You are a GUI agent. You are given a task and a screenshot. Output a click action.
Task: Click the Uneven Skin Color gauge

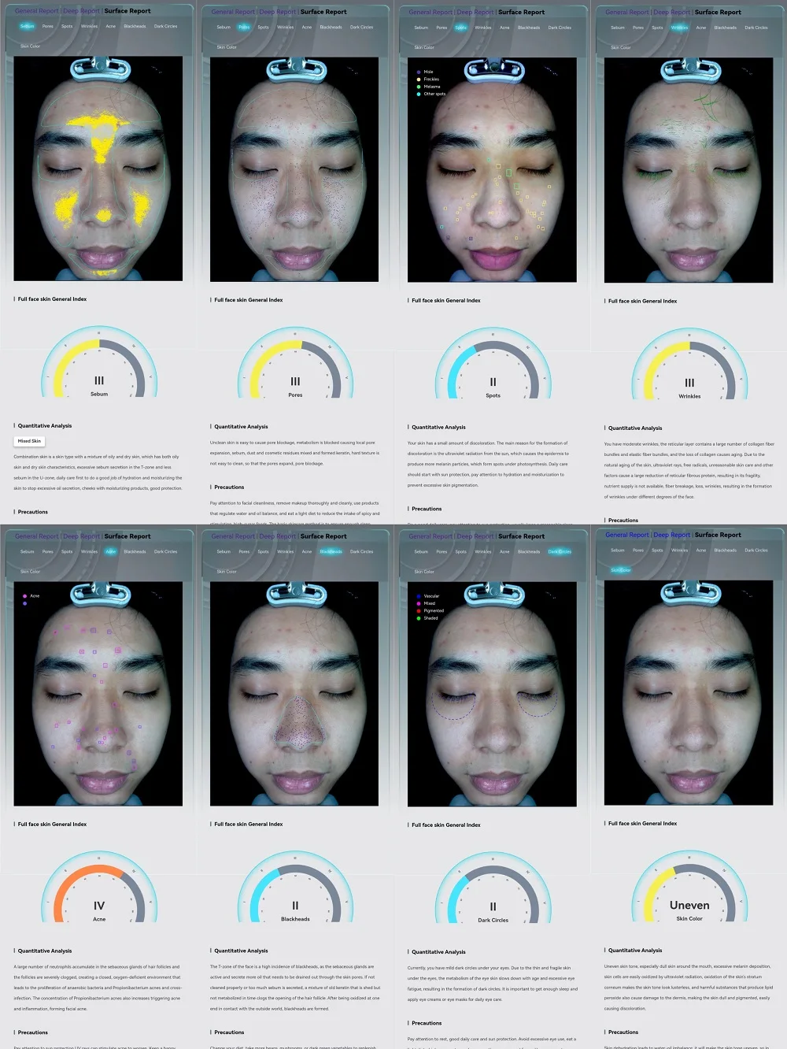689,895
